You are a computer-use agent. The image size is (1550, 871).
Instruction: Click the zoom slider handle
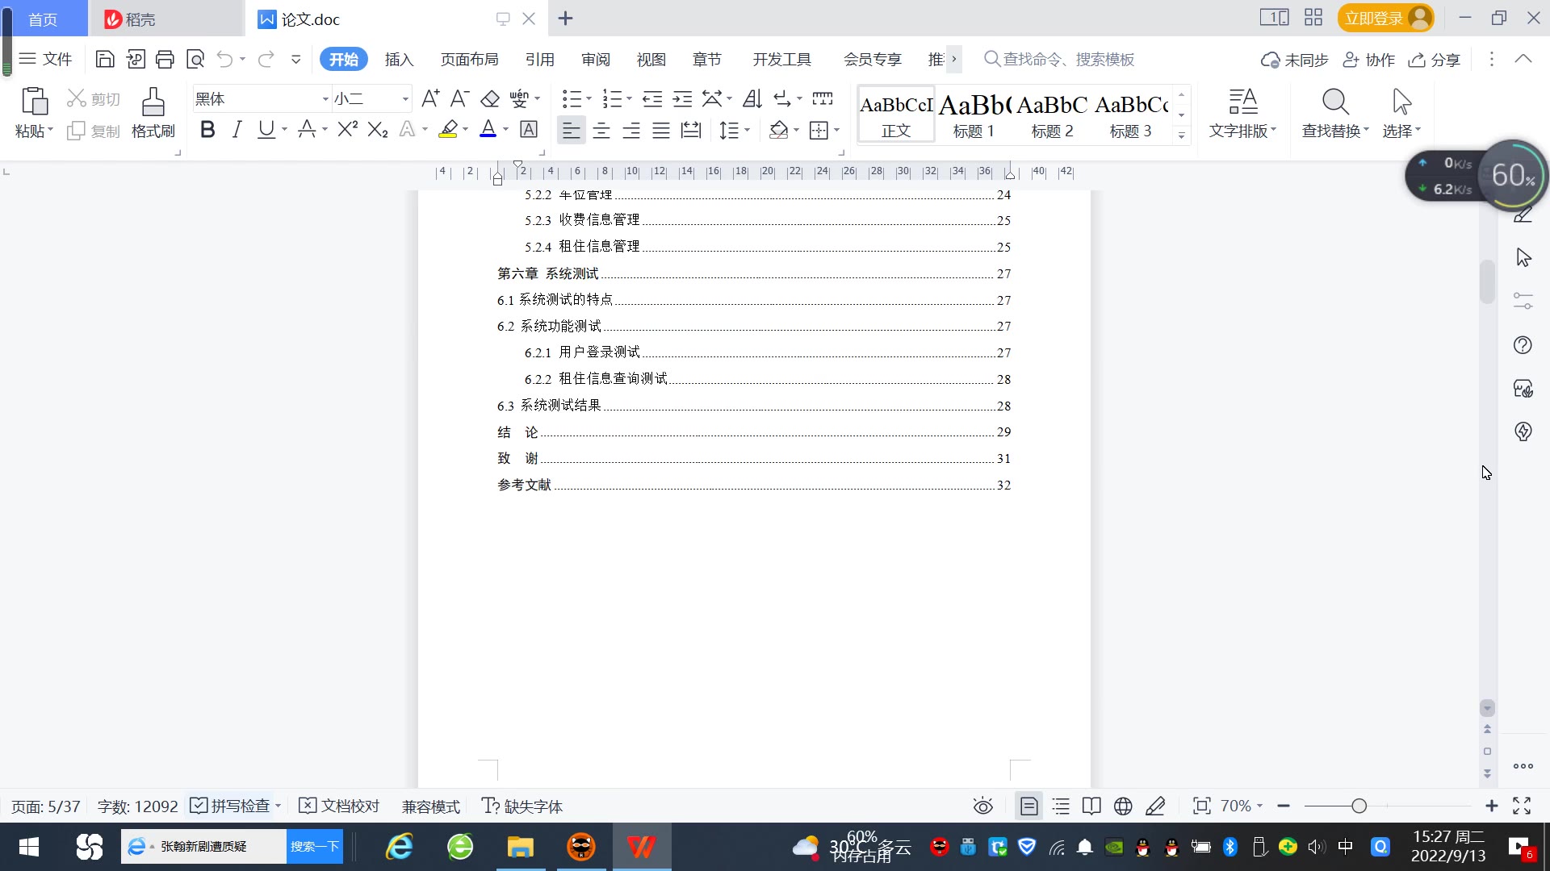(x=1359, y=806)
